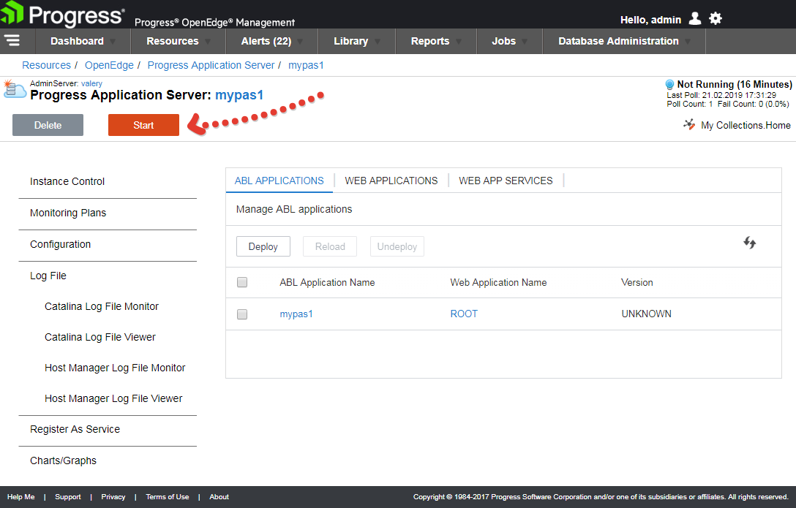This screenshot has width=796, height=508.
Task: Click the Progress Application Server resource icon
Action: pyautogui.click(x=15, y=90)
